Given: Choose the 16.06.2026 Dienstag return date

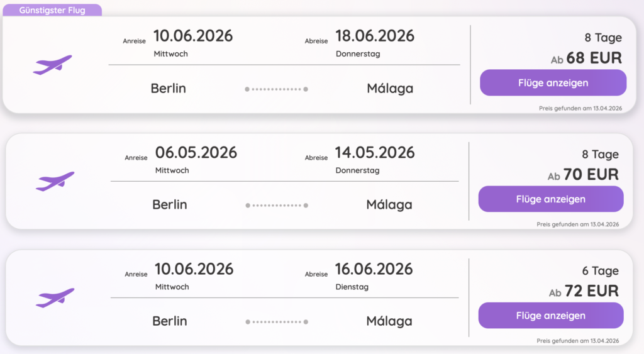Looking at the screenshot, I should pyautogui.click(x=374, y=270).
